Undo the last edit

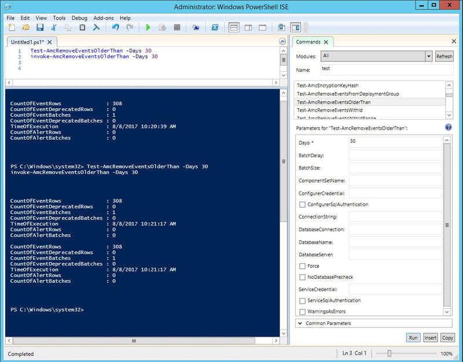[115, 28]
